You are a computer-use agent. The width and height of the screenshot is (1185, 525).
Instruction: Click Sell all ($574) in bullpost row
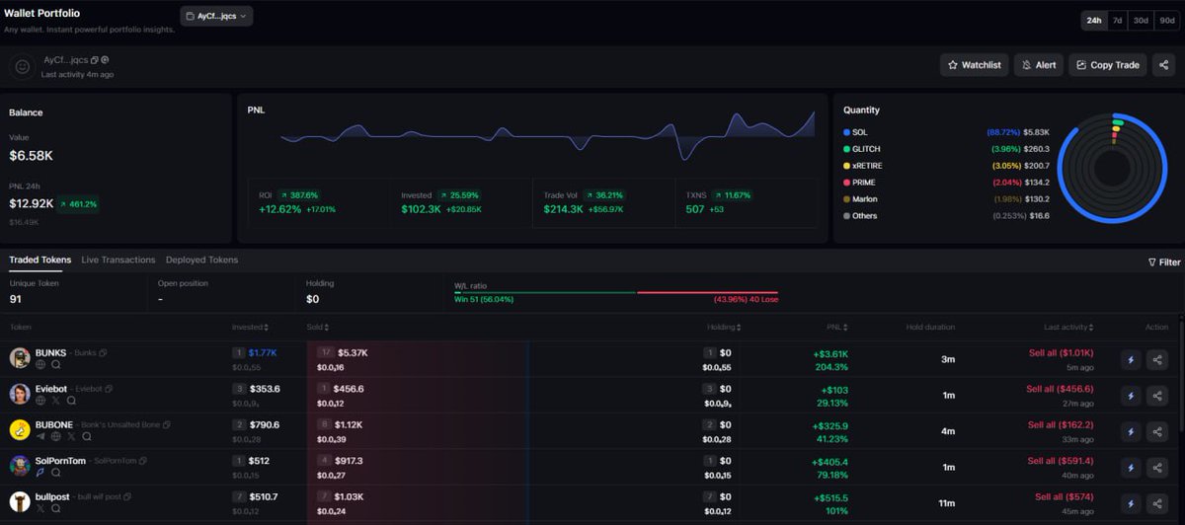pyautogui.click(x=1064, y=496)
